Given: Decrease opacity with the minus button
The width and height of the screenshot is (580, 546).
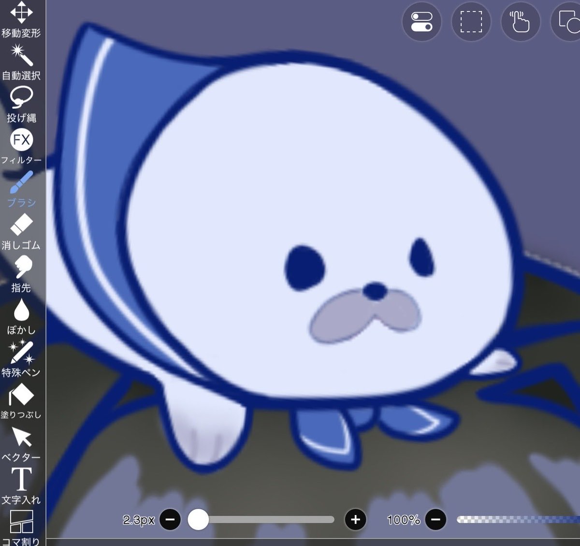Looking at the screenshot, I should pyautogui.click(x=435, y=520).
